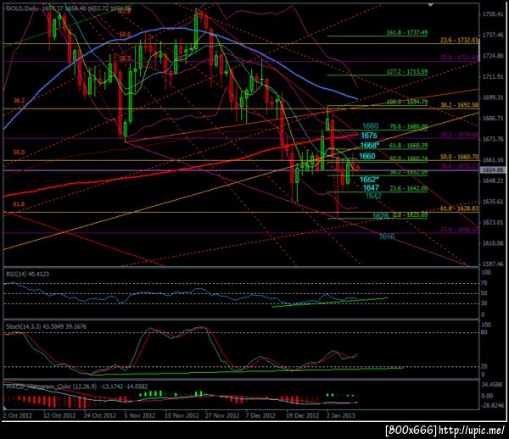The height and width of the screenshot is (439, 509).
Task: Click the 2 Jan 2013 date label
Action: click(x=340, y=415)
